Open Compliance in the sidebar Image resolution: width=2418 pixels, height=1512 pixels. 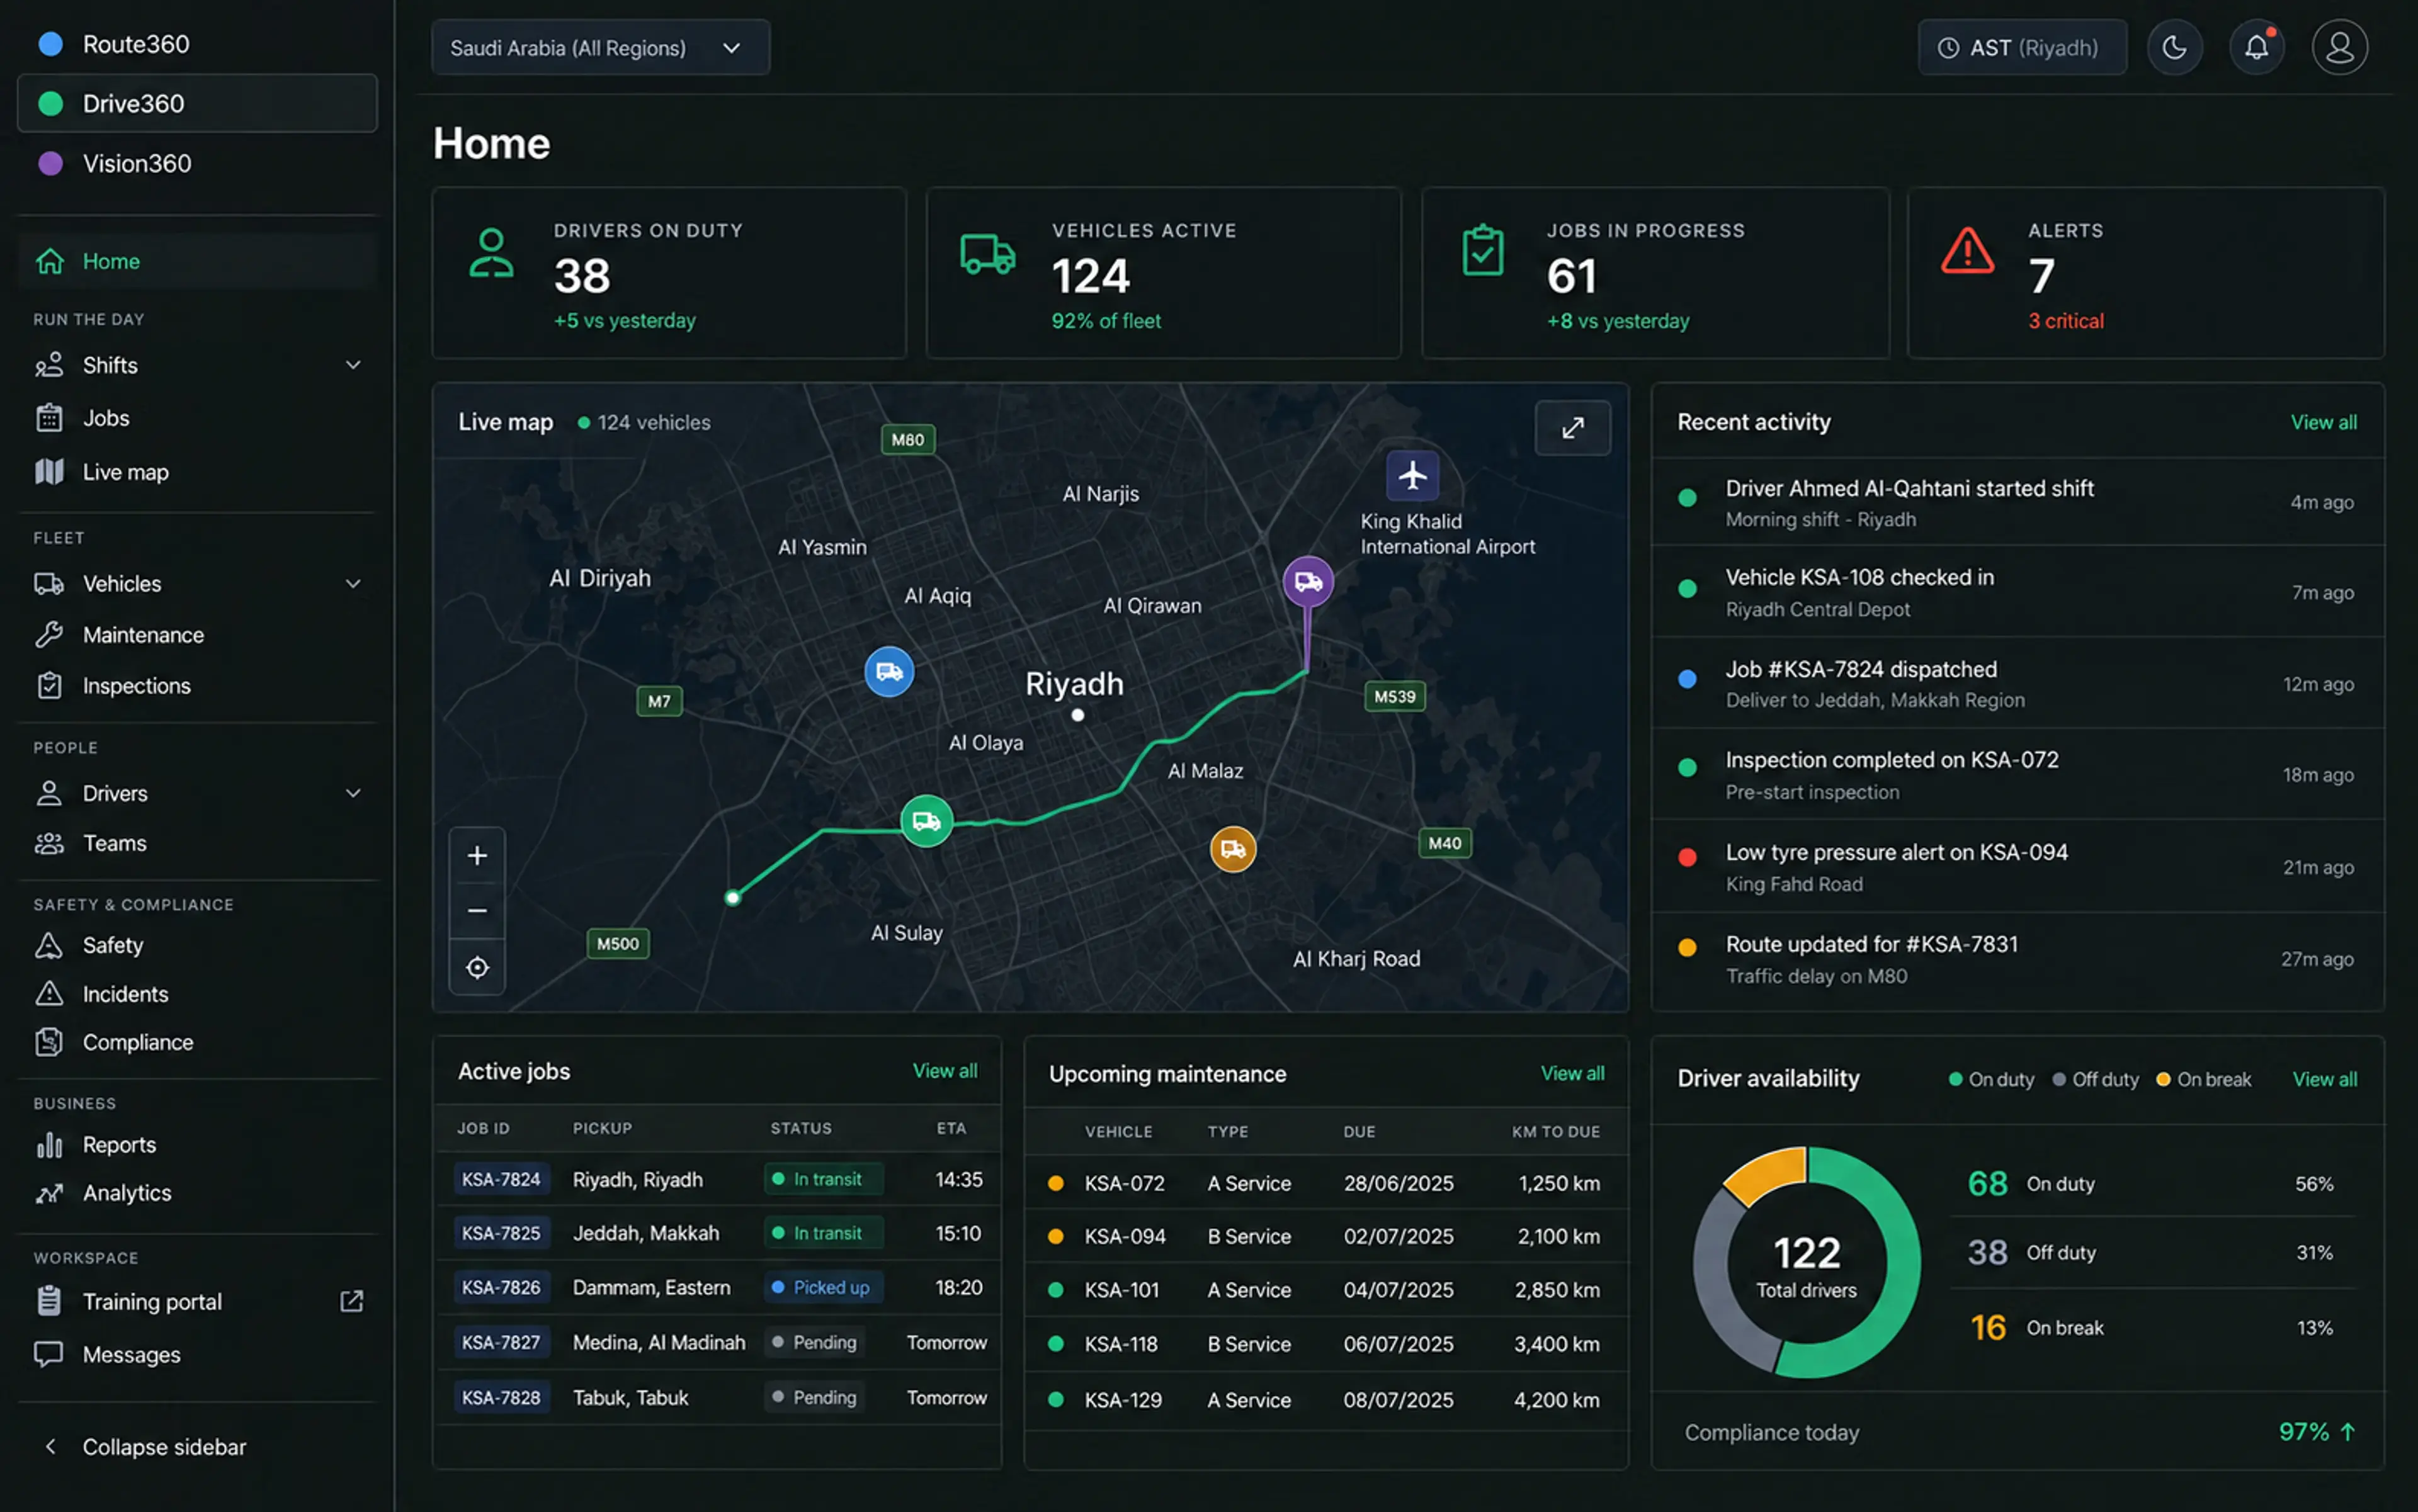coord(197,1042)
